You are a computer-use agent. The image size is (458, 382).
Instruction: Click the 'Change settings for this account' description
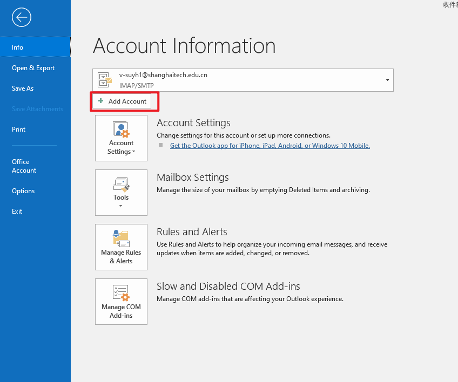click(x=244, y=135)
